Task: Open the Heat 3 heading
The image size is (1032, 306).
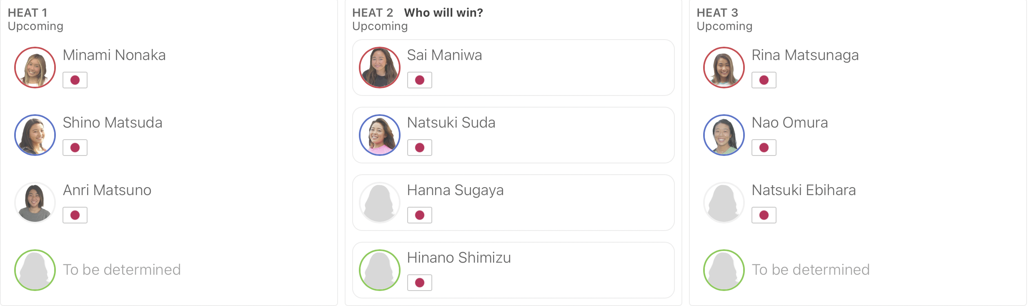Action: [717, 13]
